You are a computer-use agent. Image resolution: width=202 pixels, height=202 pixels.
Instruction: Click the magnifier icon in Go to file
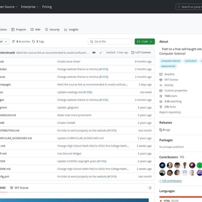[x=91, y=42]
